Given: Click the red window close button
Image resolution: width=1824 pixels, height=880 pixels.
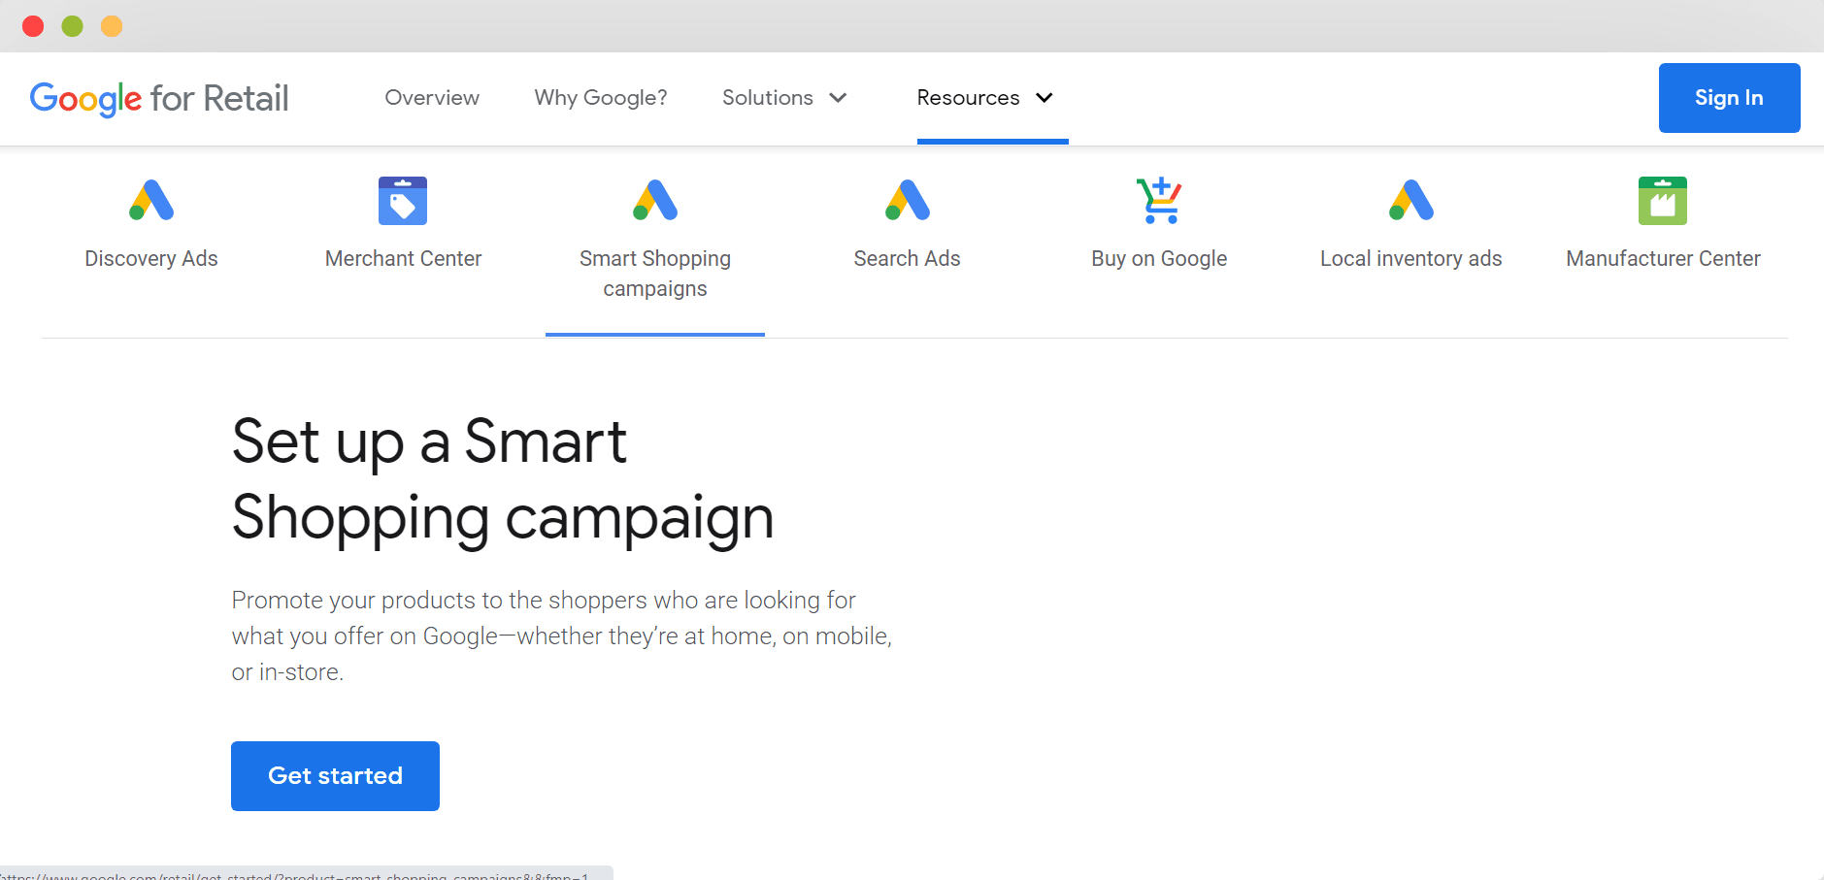Looking at the screenshot, I should (33, 26).
